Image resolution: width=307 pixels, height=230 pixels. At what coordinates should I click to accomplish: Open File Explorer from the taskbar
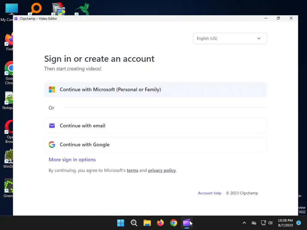147,223
